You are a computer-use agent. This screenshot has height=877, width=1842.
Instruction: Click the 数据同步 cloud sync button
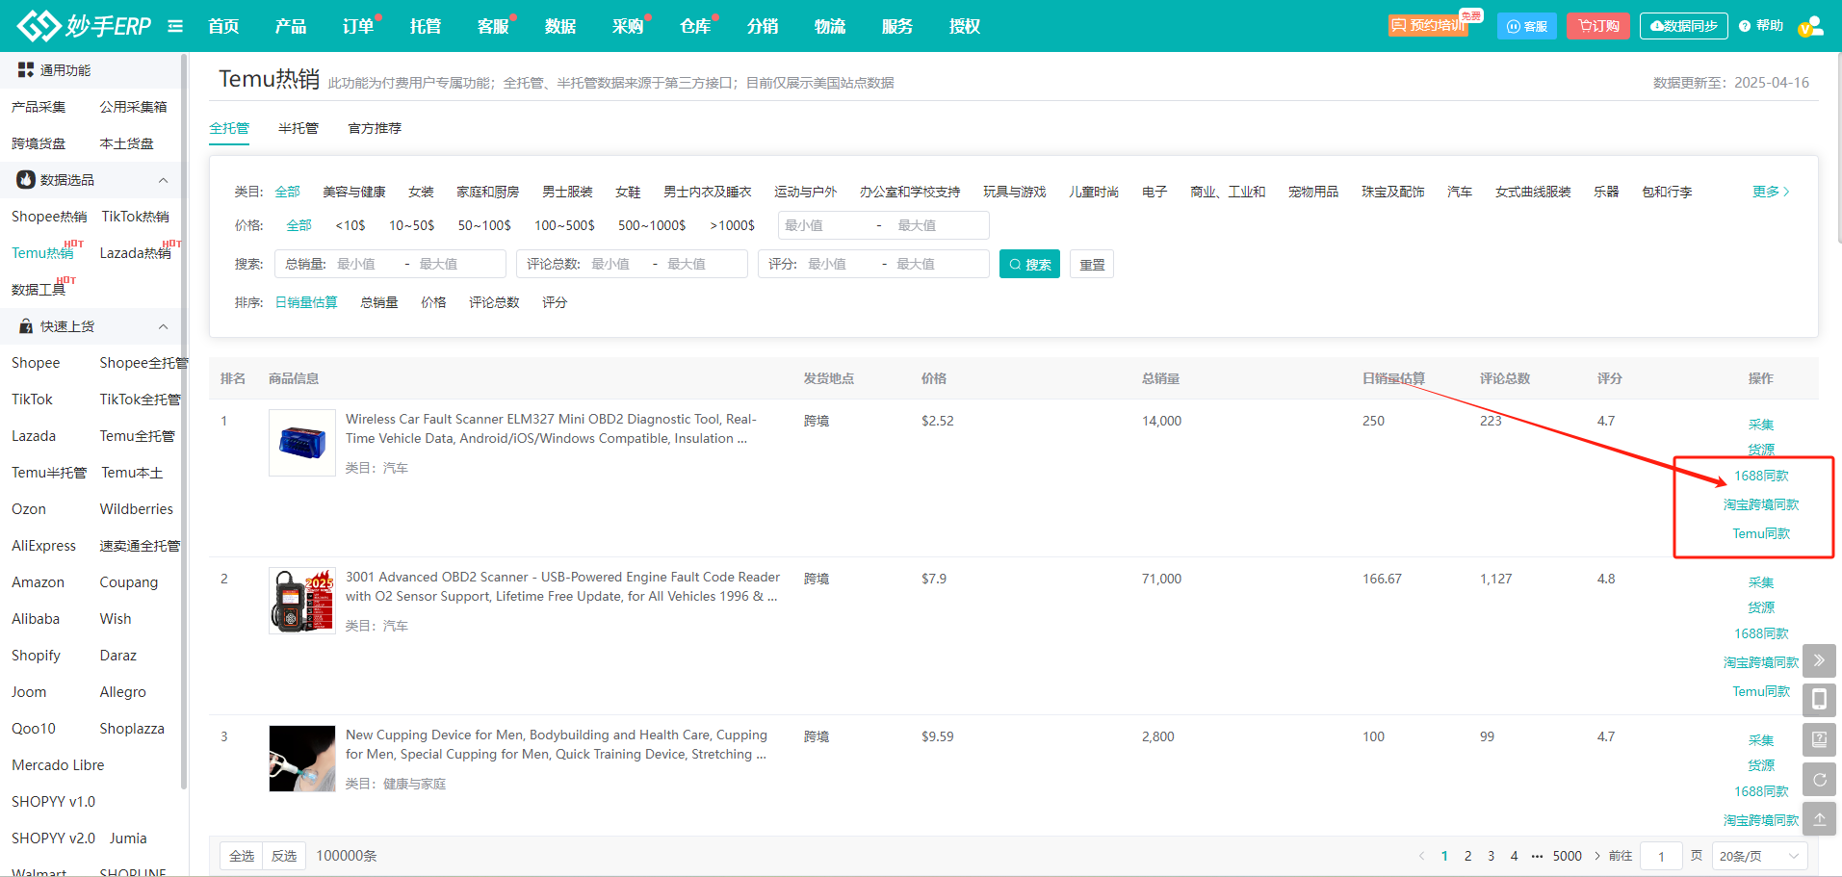pos(1684,26)
